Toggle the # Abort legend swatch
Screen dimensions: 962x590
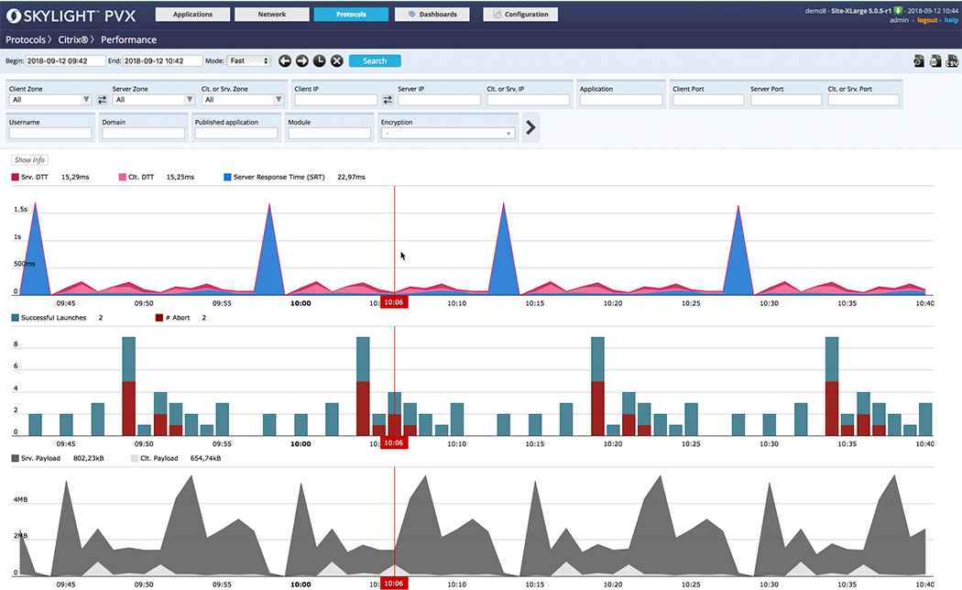click(x=159, y=318)
